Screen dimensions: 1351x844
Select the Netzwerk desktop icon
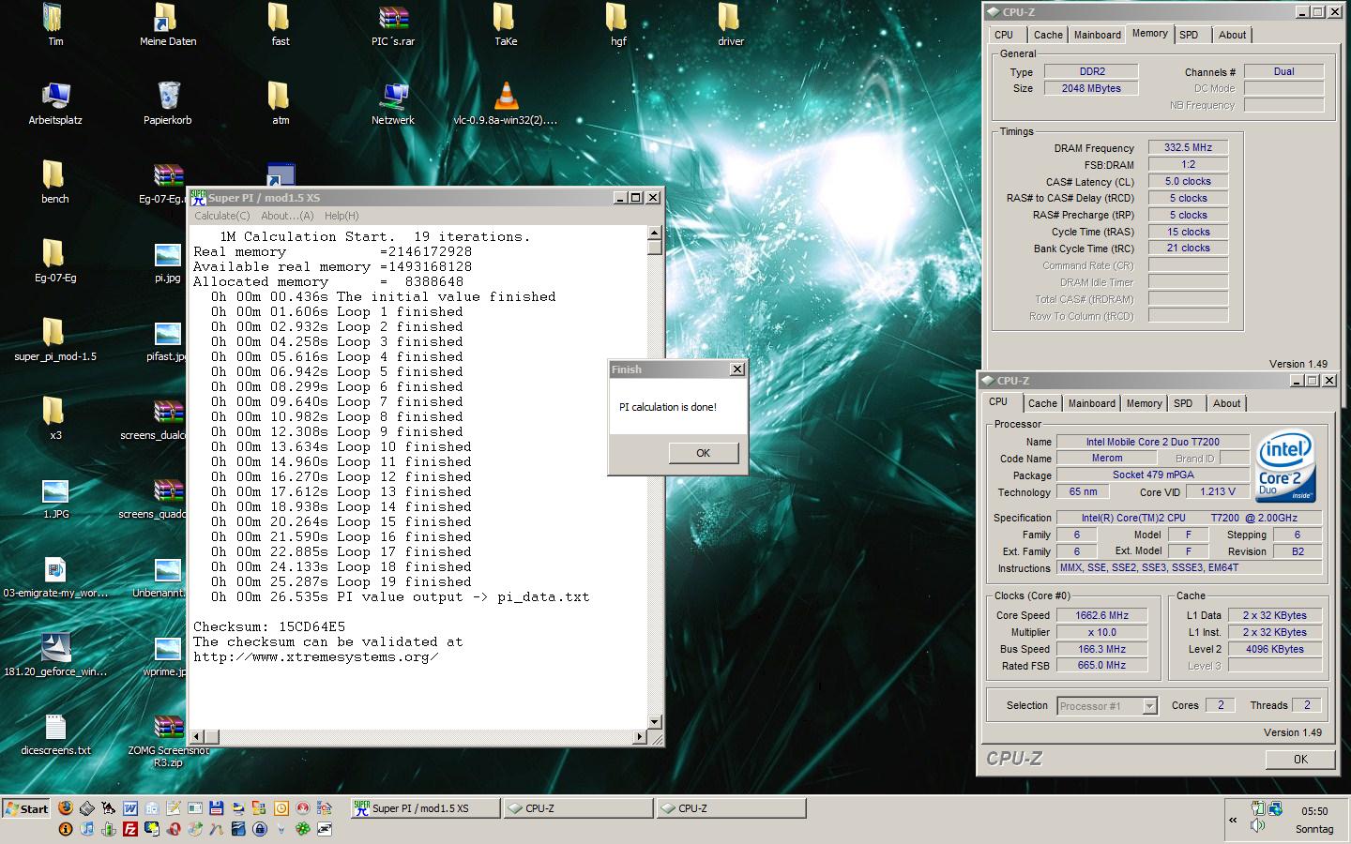pos(393,103)
